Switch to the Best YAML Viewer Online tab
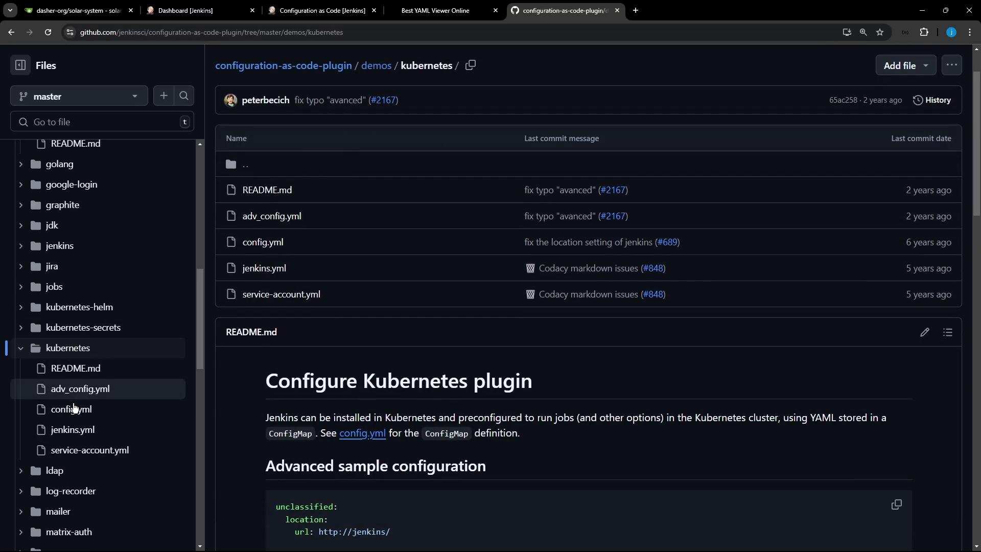This screenshot has height=552, width=981. click(435, 10)
